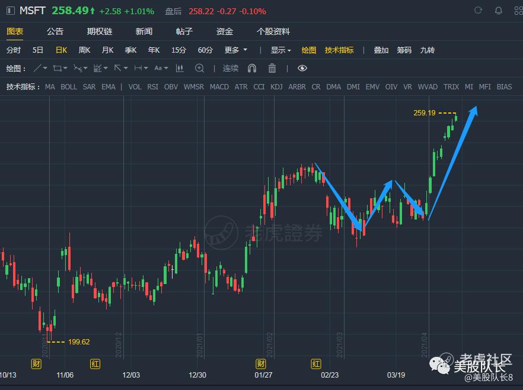Screen dimensions: 523x390
Task: Select the rectangle shape drawing tool
Action: (x=58, y=68)
